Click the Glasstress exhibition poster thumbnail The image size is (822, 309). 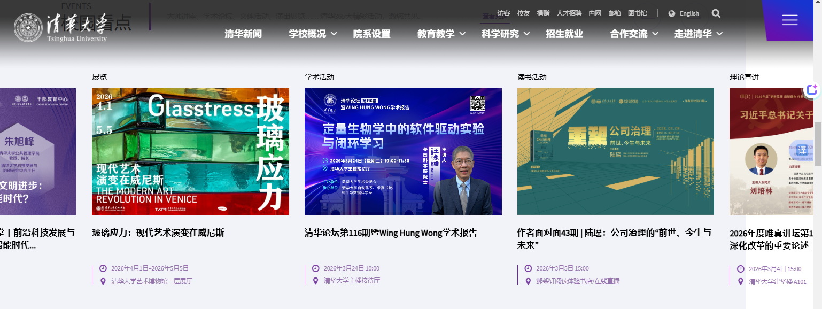click(190, 151)
